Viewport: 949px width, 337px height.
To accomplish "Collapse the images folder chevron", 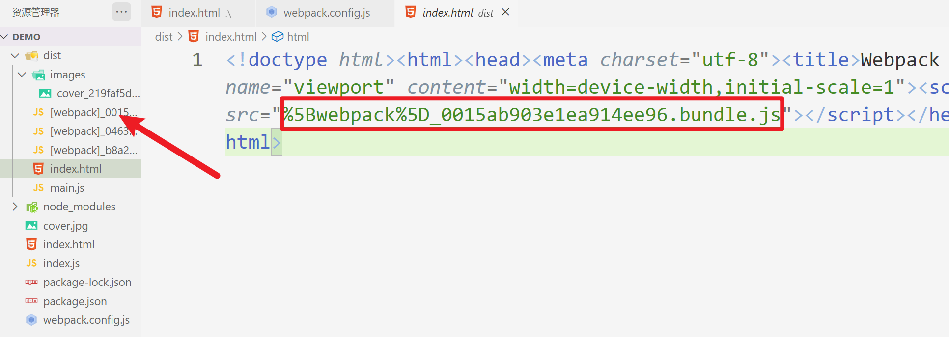I will [x=22, y=75].
